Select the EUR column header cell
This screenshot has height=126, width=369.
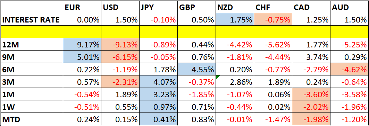click(x=82, y=7)
